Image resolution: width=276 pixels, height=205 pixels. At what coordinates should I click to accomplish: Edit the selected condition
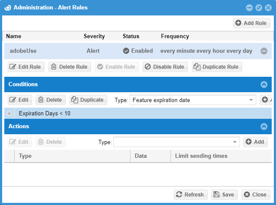[x=20, y=100]
